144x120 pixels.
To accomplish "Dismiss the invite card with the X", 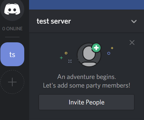I will (x=132, y=43).
